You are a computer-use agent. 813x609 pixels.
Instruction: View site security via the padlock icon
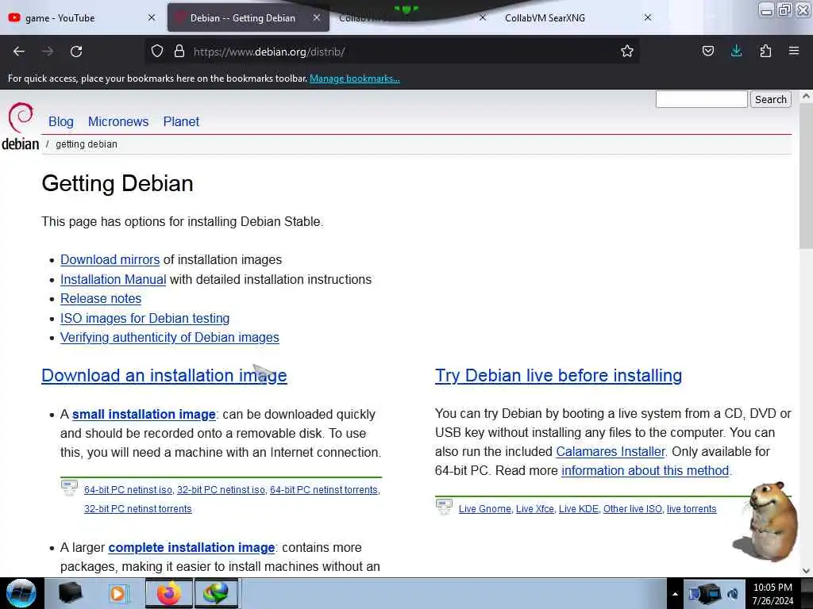coord(179,51)
